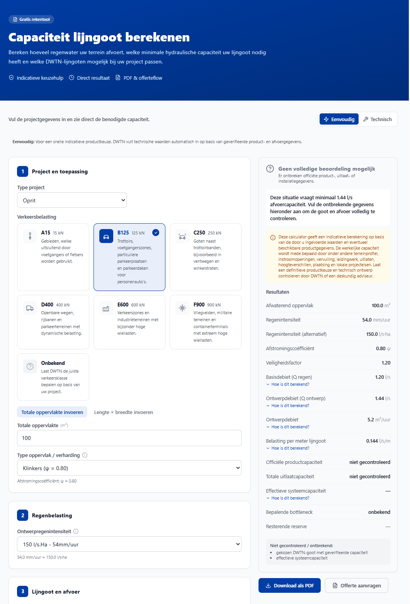Click the question icon beside Geen volledige beoordeling
Screen dimensions: 410x604
coord(270,169)
